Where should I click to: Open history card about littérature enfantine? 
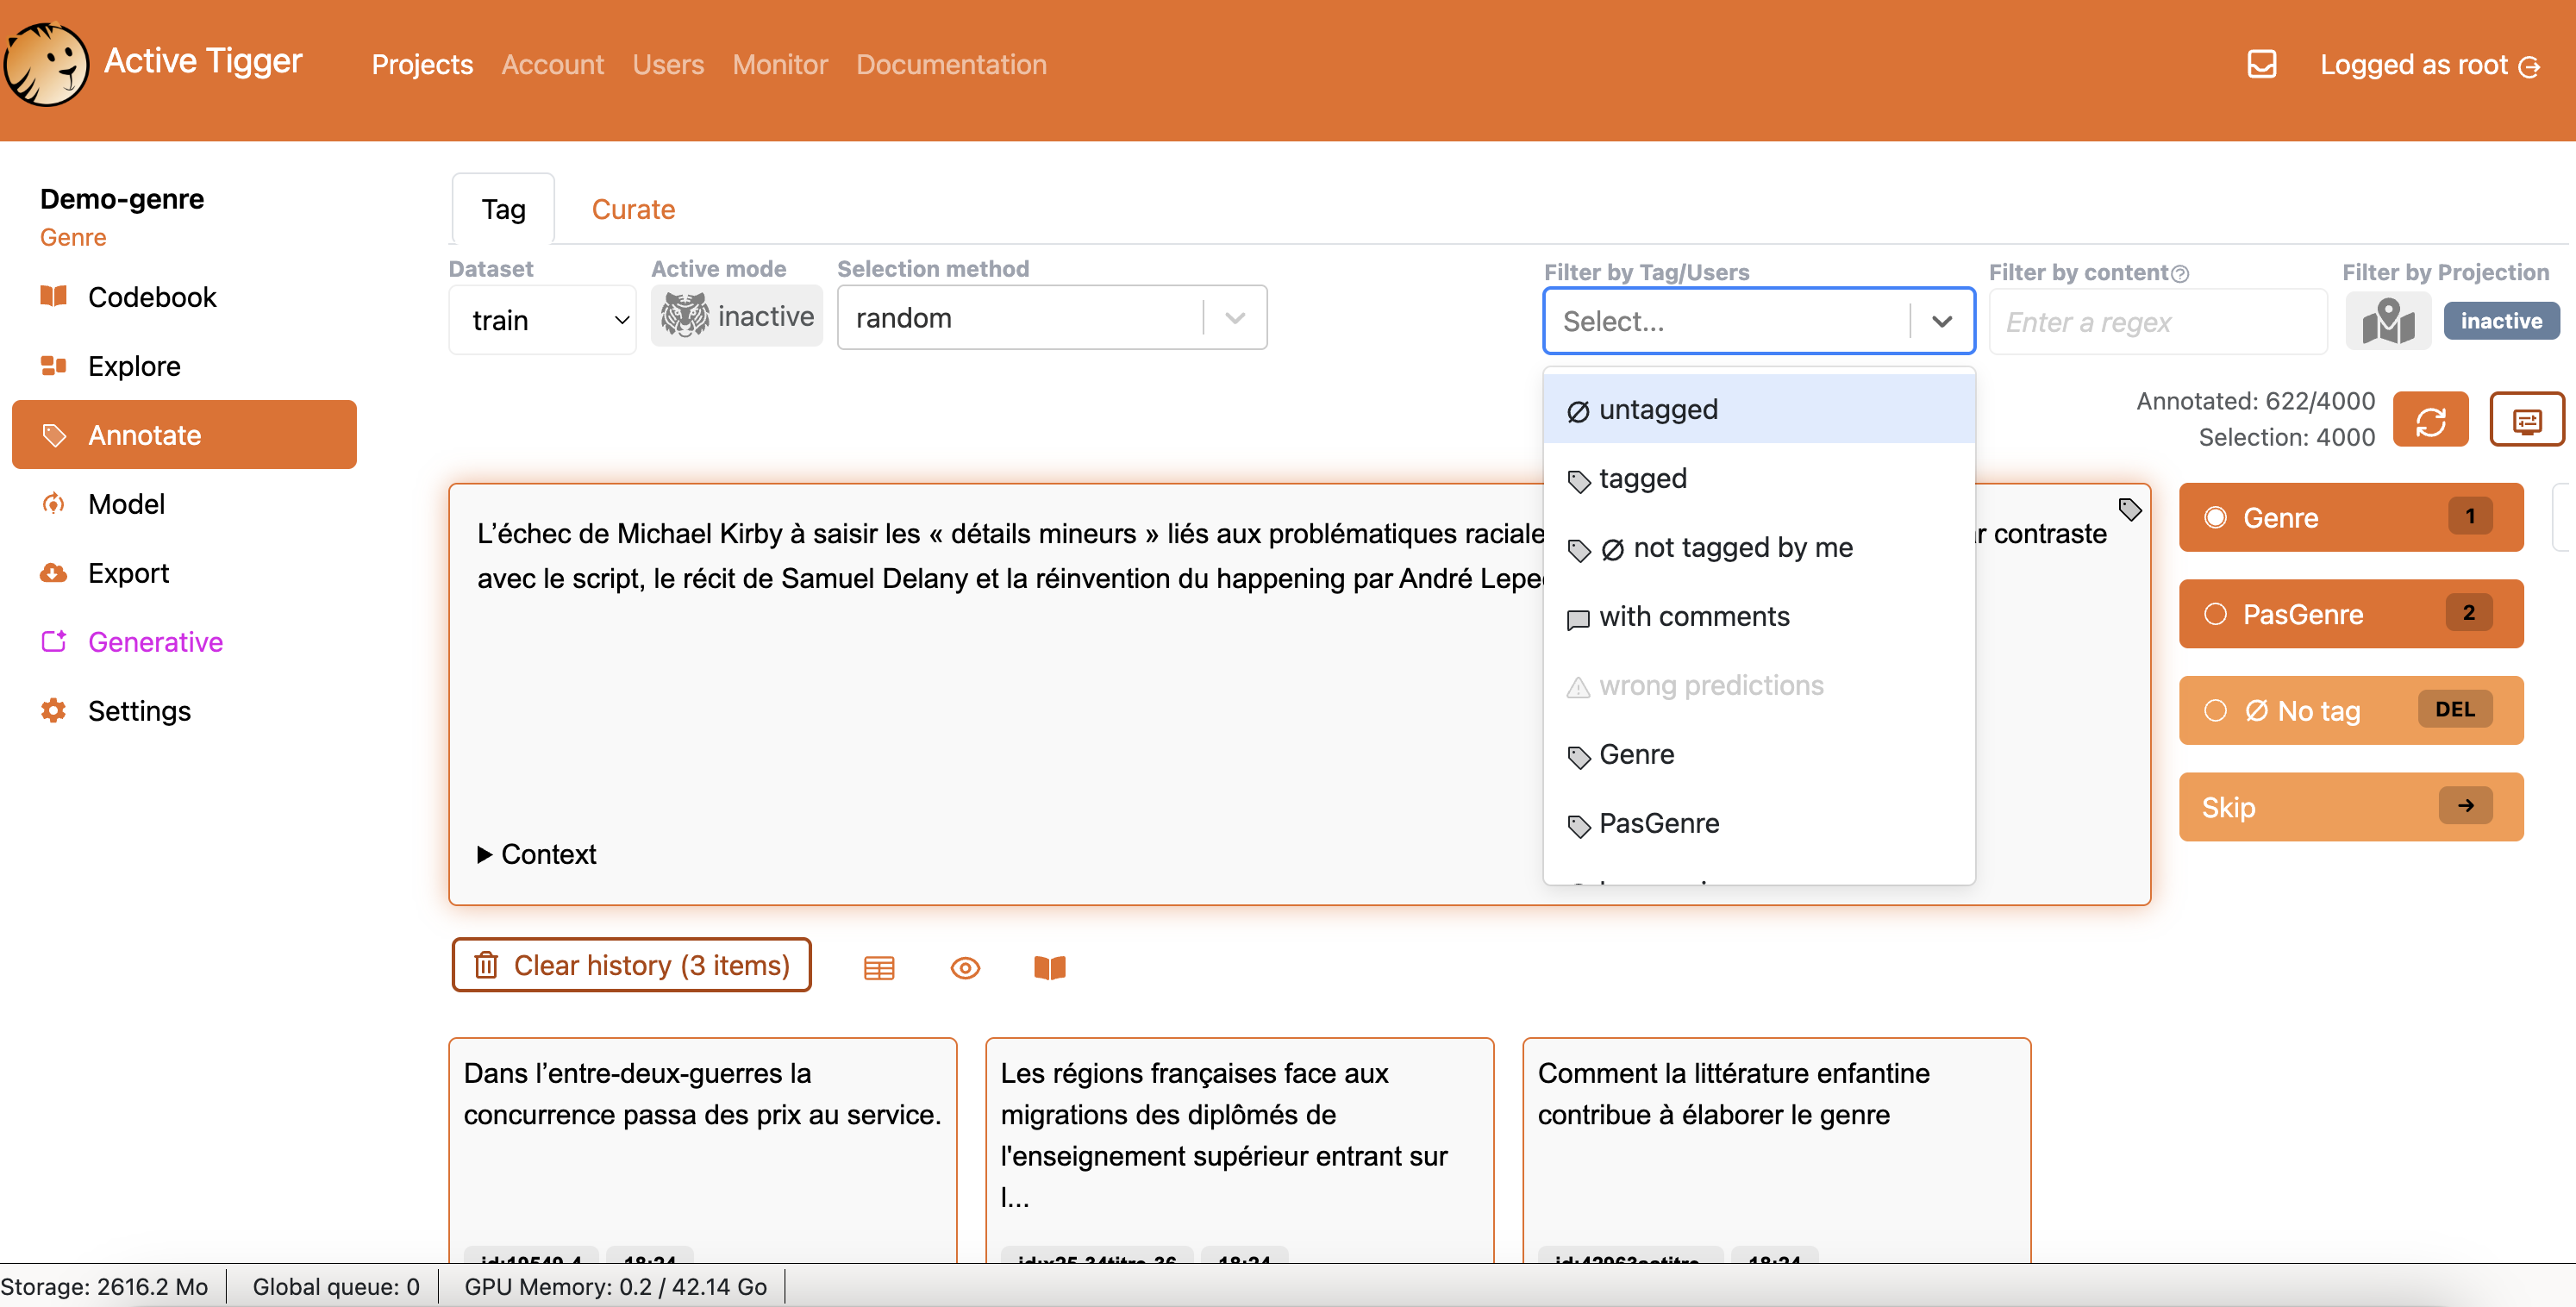point(1776,1150)
